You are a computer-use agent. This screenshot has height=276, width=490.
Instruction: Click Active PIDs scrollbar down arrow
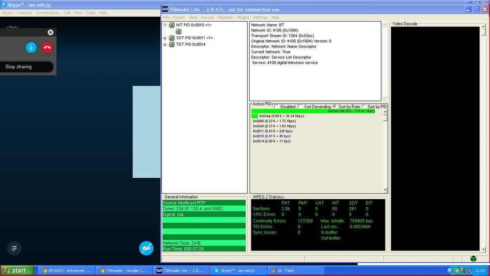click(385, 190)
